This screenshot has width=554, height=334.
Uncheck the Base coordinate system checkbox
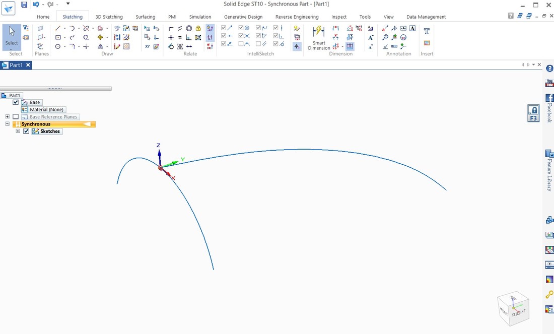[16, 102]
